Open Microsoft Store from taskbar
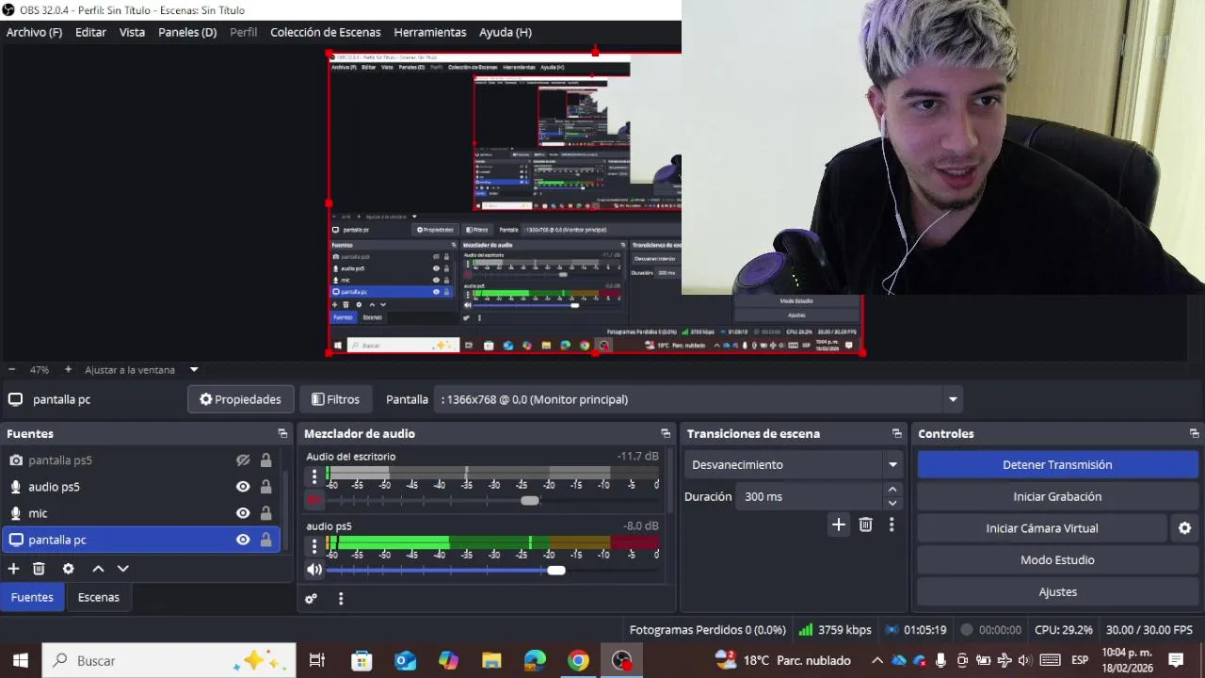1205x678 pixels. 361,660
